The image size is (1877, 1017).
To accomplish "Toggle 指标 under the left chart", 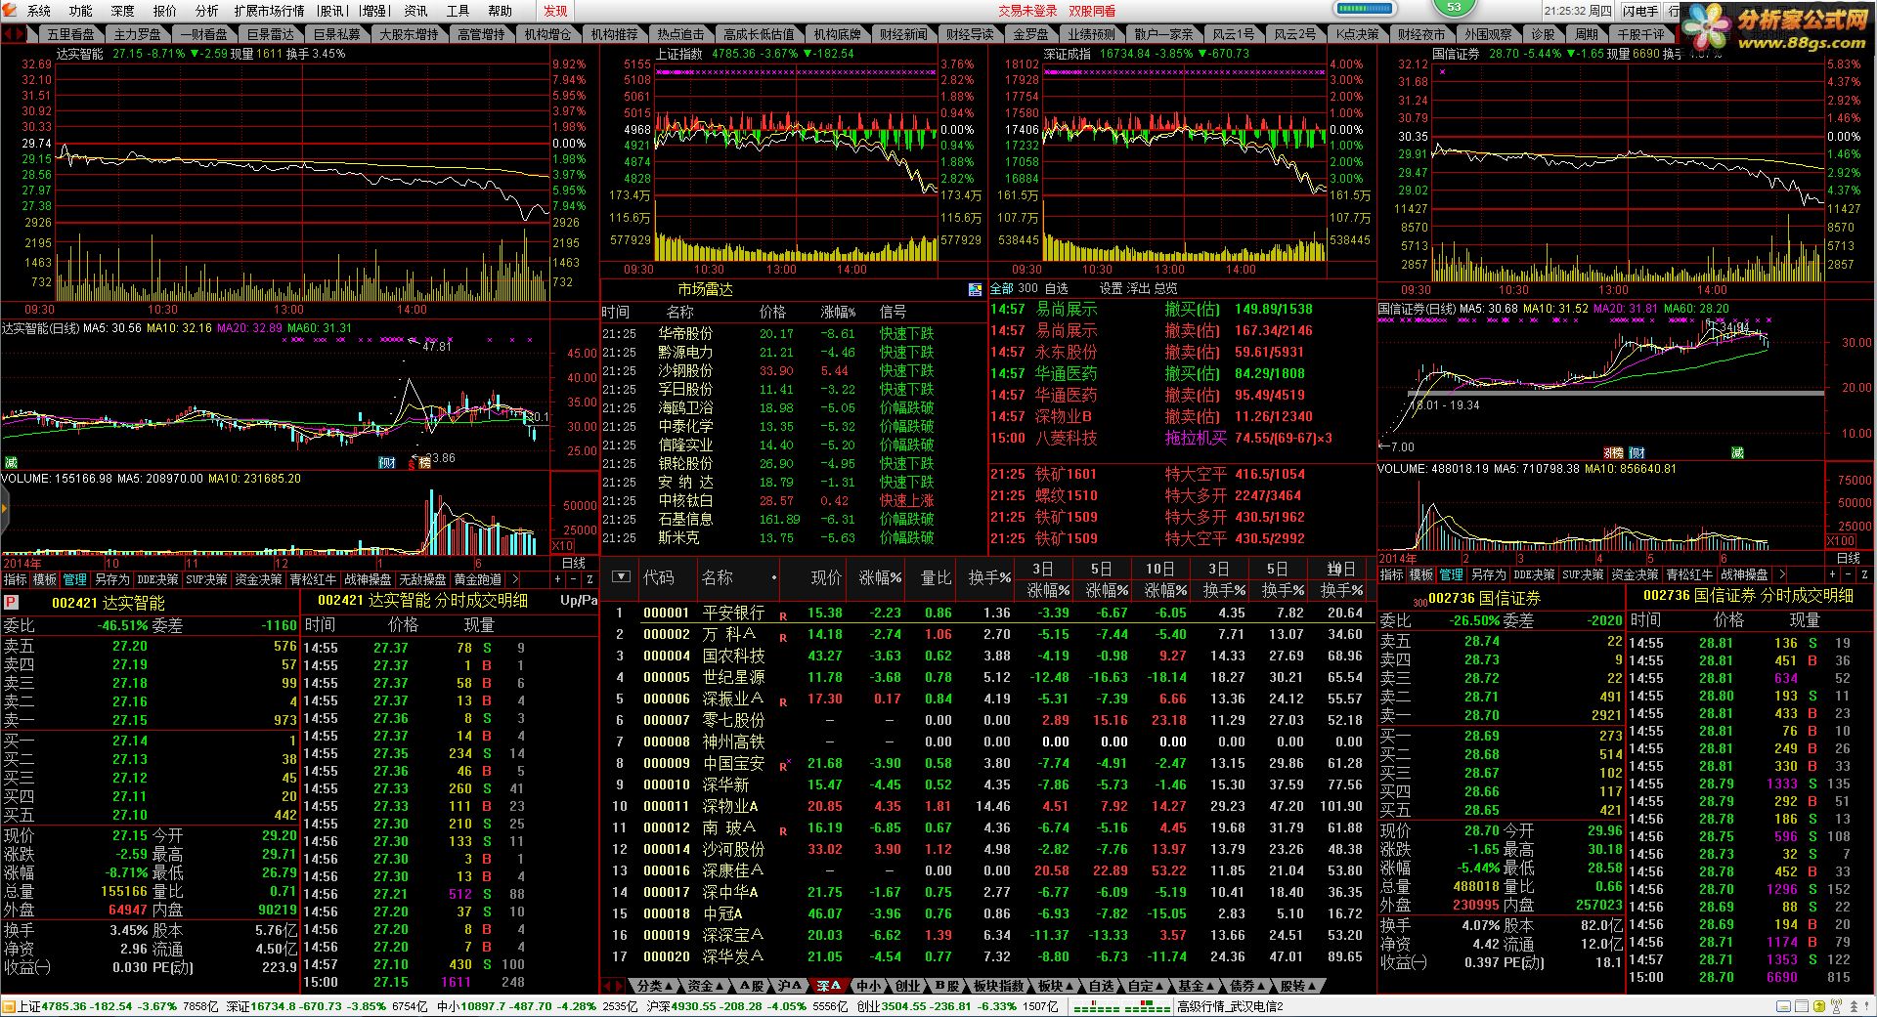I will point(16,579).
